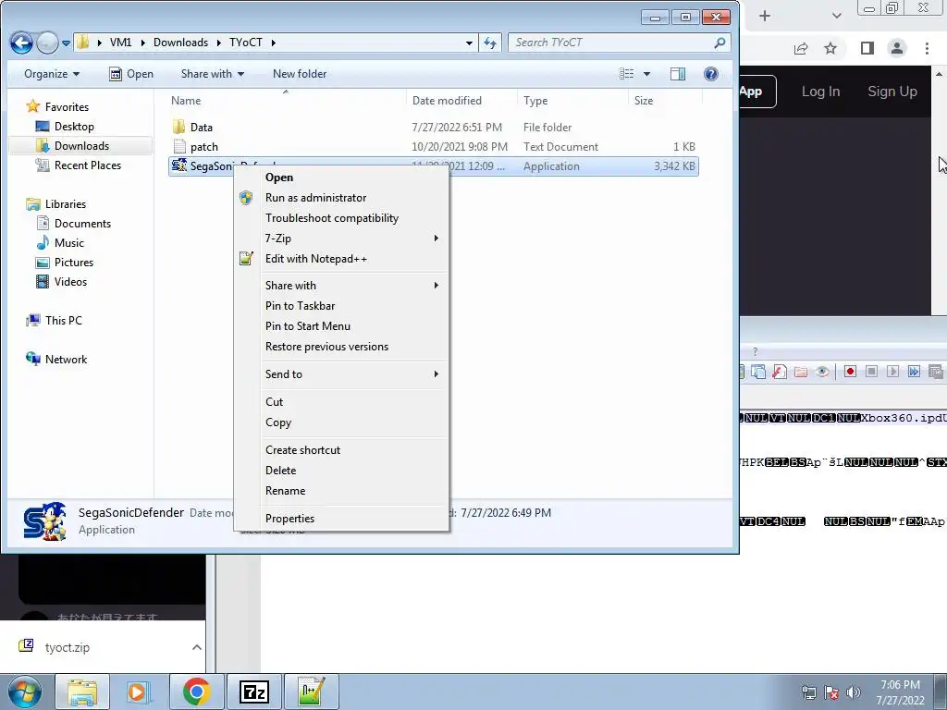Image resolution: width=947 pixels, height=710 pixels.
Task: Expand the 7-Zip submenu
Action: [x=341, y=239]
